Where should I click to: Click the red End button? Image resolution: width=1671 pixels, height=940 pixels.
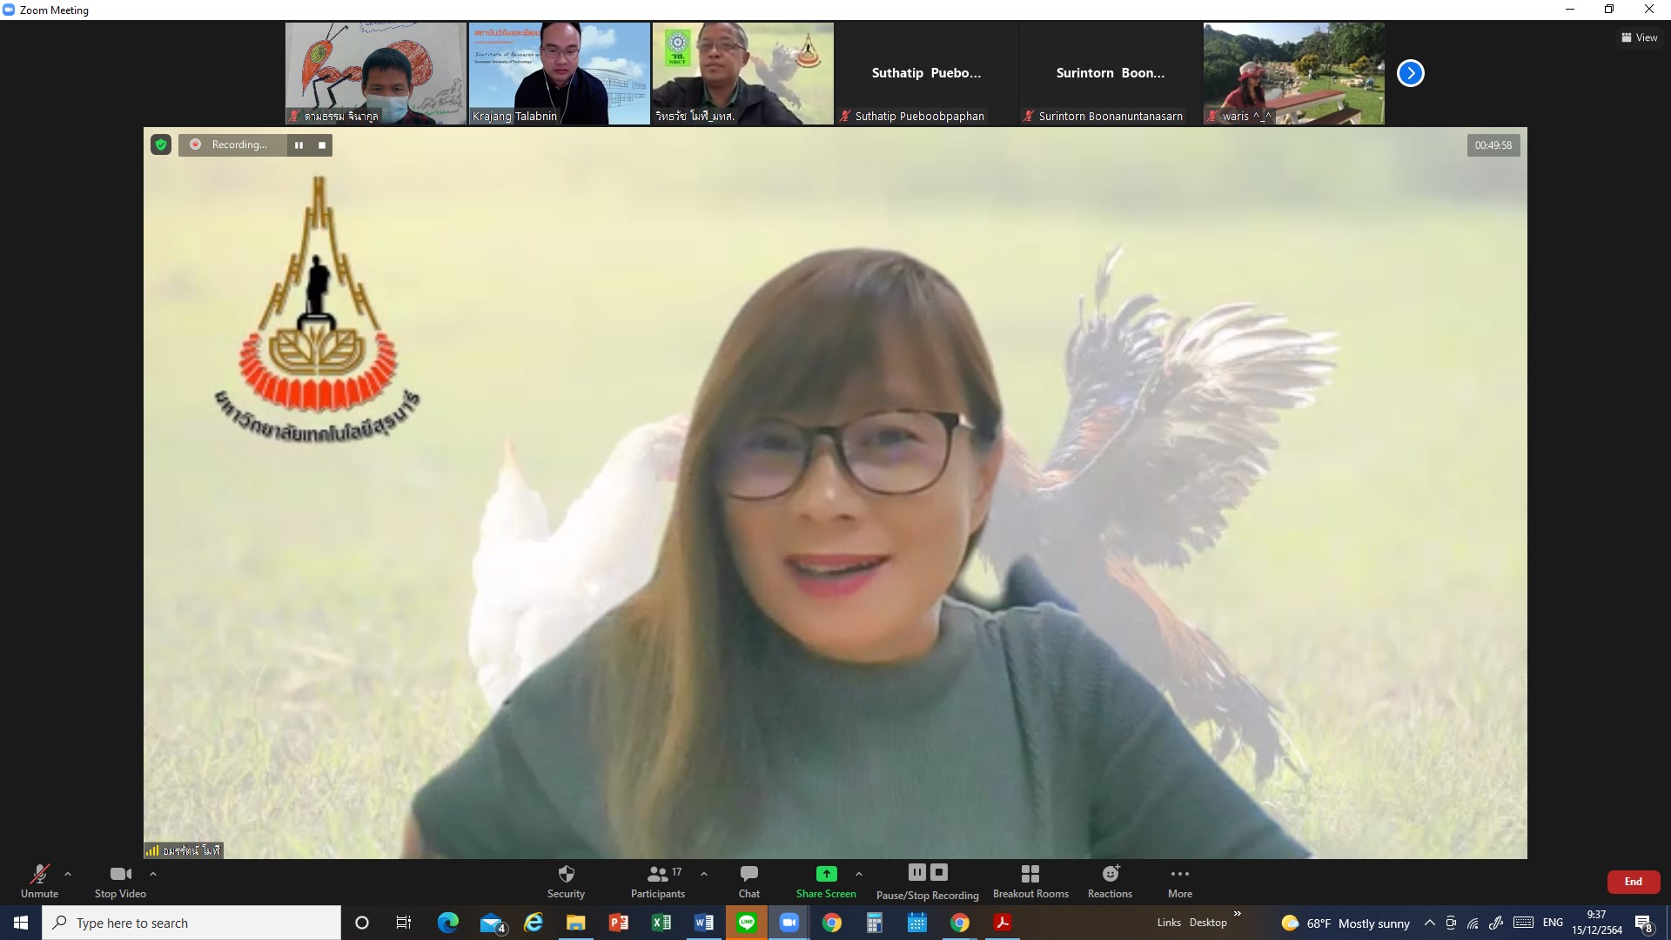pos(1633,882)
